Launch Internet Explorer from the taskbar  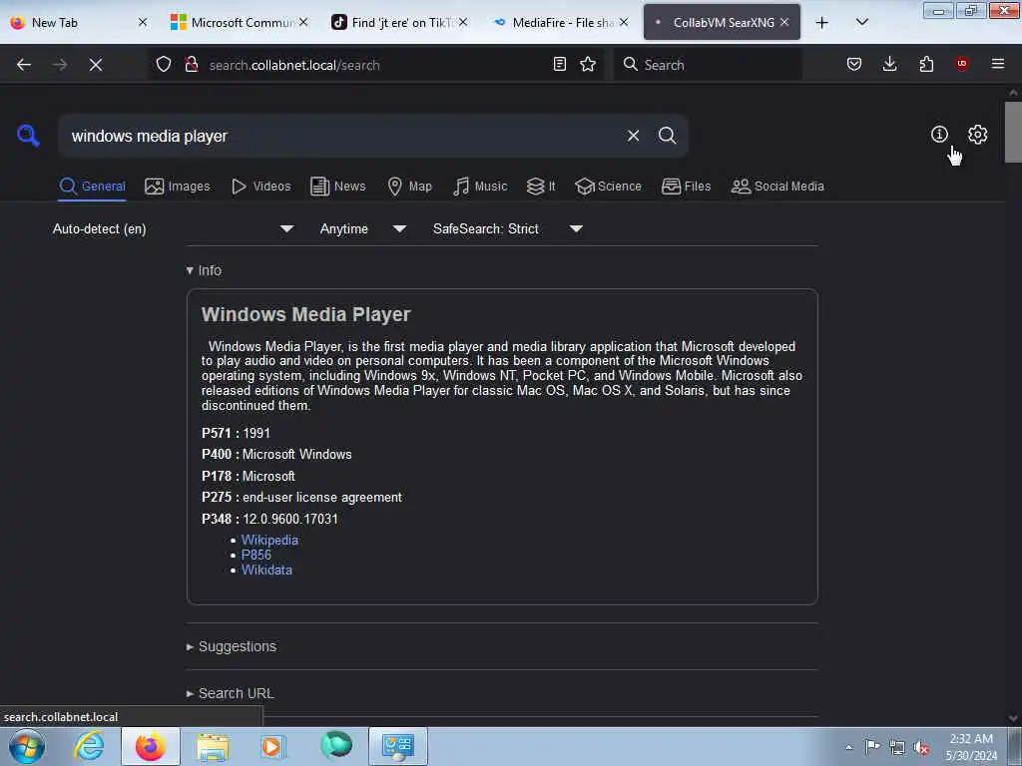[89, 746]
